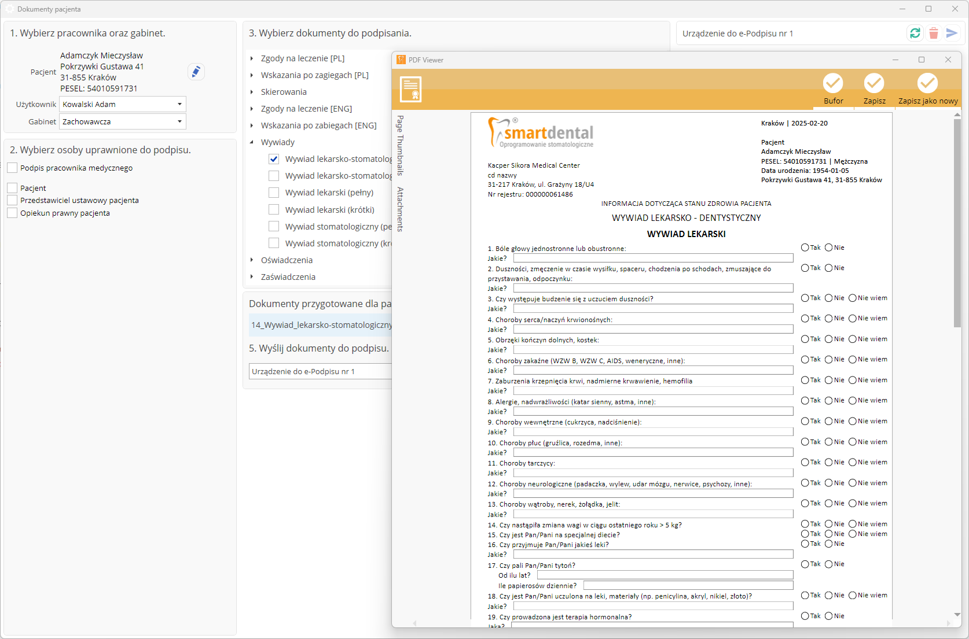The image size is (969, 639).
Task: Check the Wywiad lekarski (krótki) checkbox
Action: 274,210
